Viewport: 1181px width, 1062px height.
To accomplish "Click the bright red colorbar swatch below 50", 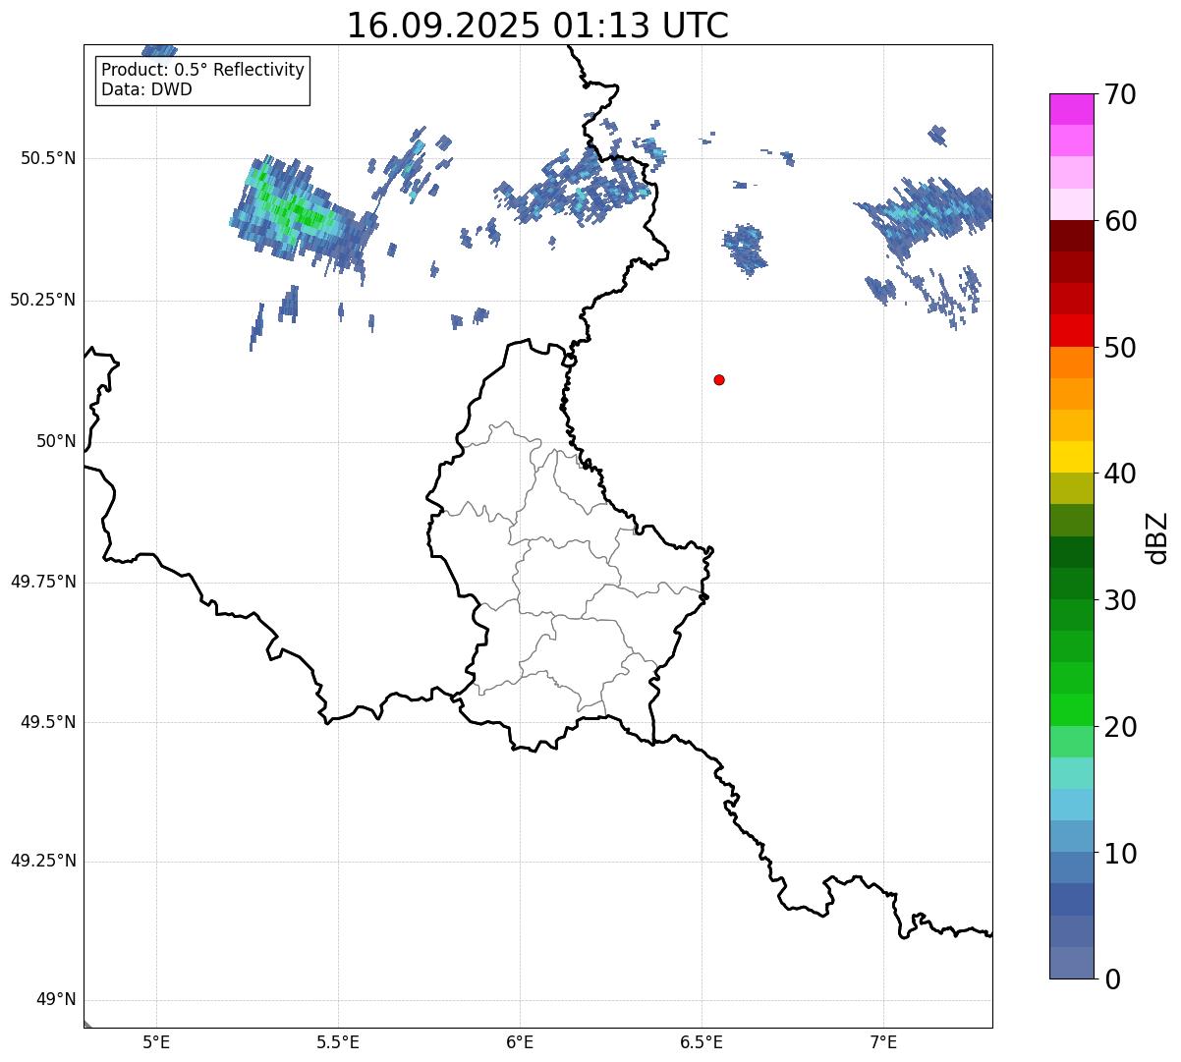I will (x=1071, y=330).
